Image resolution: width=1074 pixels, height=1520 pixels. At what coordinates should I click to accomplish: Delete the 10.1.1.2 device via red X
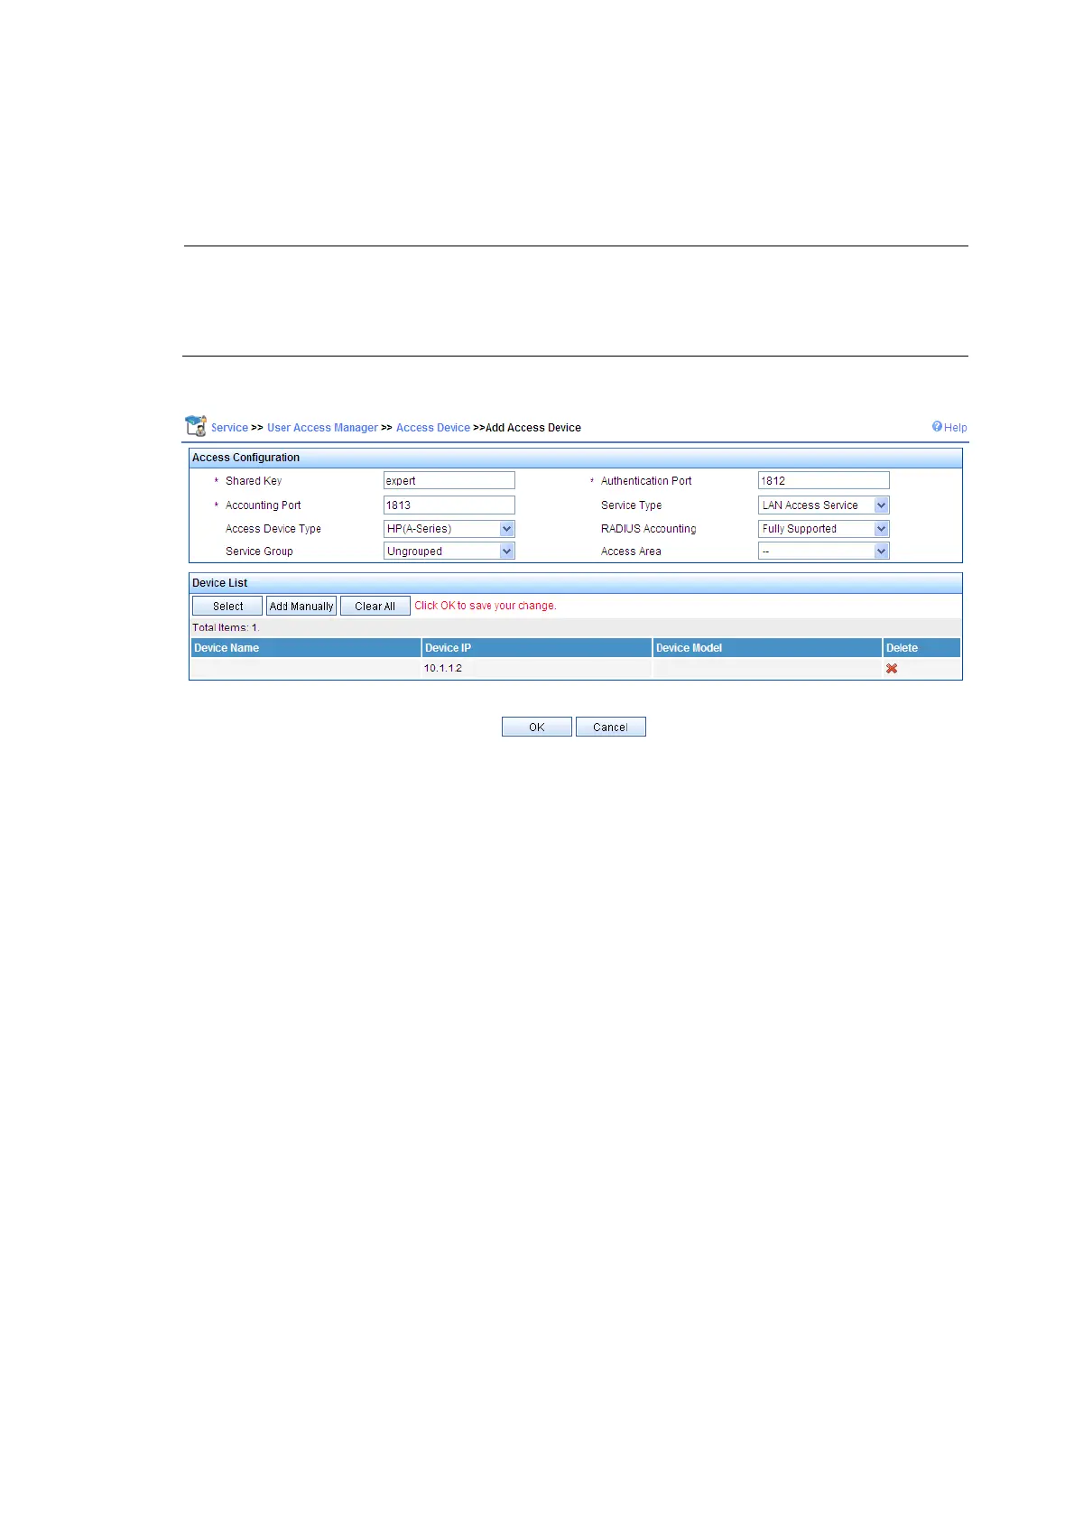coord(892,668)
